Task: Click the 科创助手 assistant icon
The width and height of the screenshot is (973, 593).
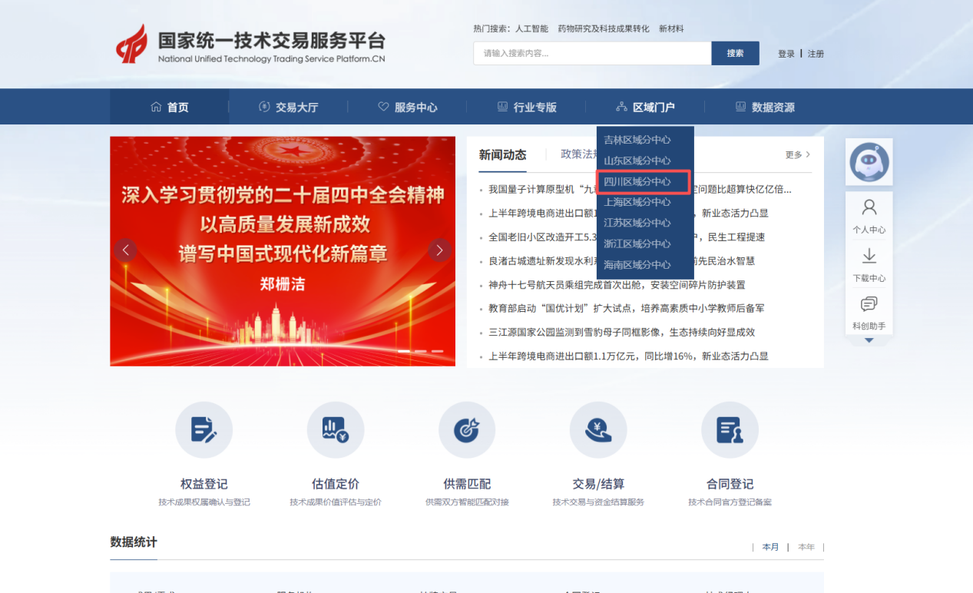Action: 869,310
